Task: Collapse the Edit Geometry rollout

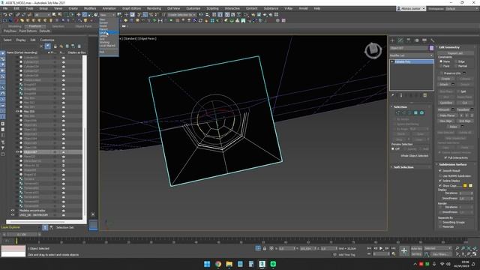Action: [449, 47]
